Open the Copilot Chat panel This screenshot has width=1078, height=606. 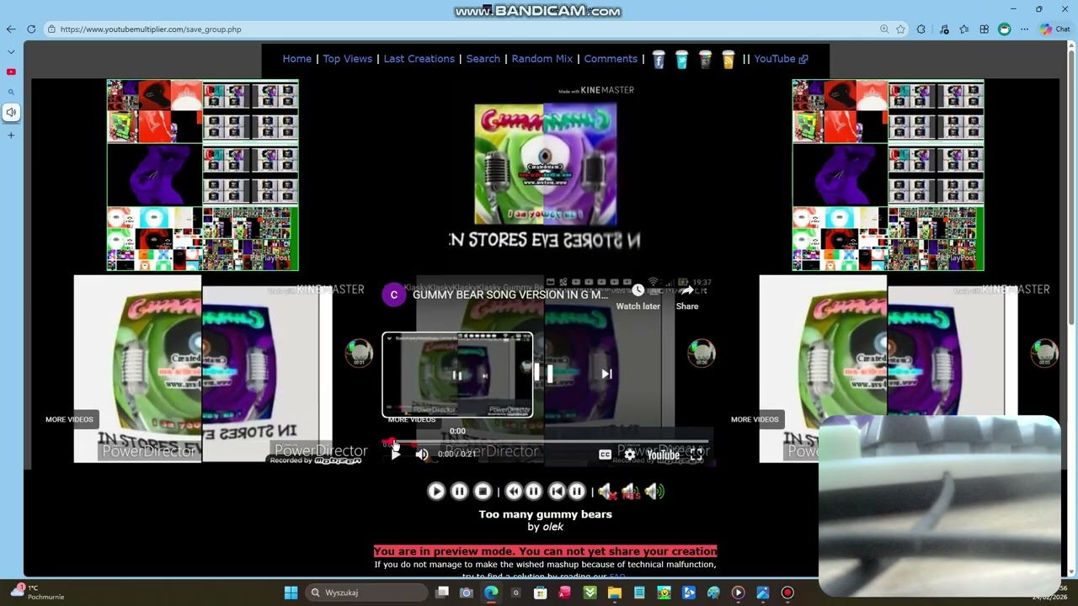pos(1054,29)
